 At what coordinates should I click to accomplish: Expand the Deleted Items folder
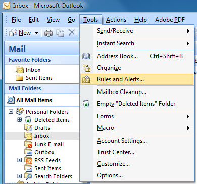(x=20, y=120)
